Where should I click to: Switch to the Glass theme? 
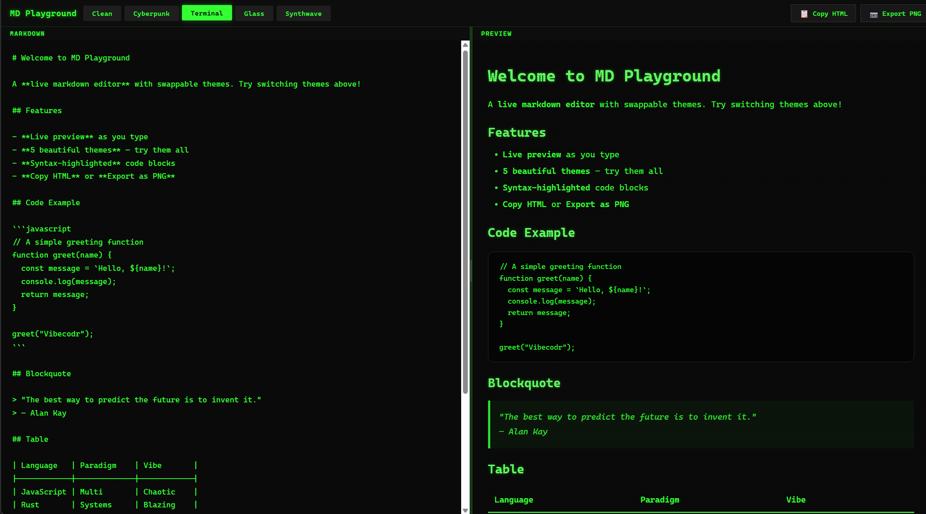point(254,14)
